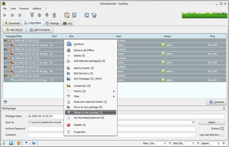Image resolution: width=229 pixels, height=147 pixels.
Task: Pause downloads with the Pause toolbar icon
Action: click(12, 15)
